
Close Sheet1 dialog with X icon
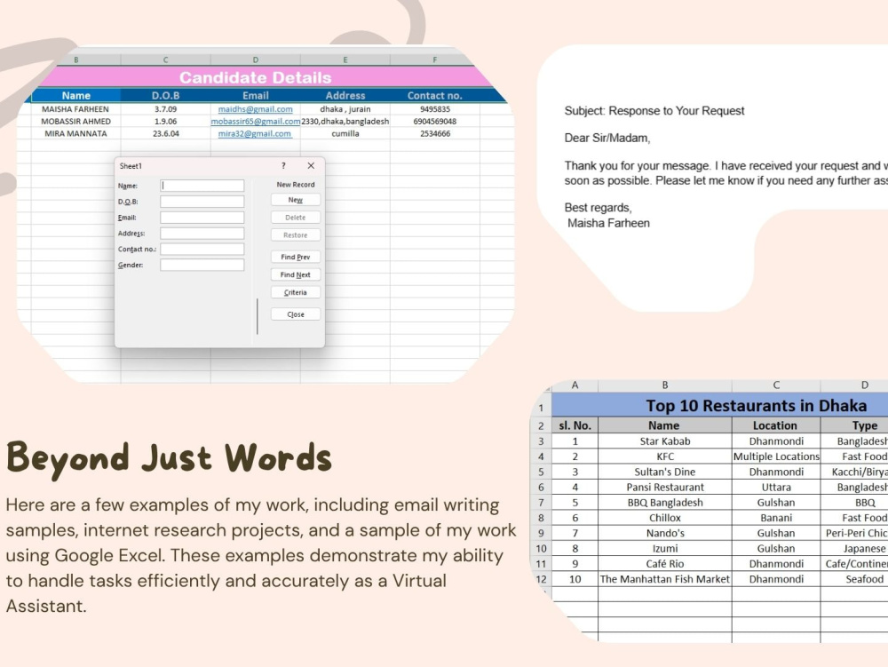click(311, 166)
